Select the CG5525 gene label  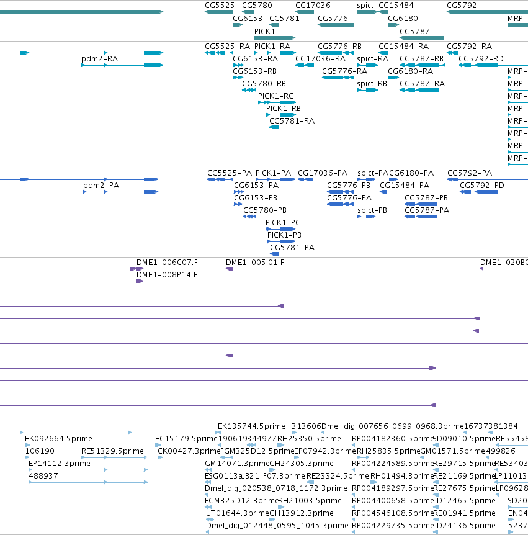coord(219,6)
